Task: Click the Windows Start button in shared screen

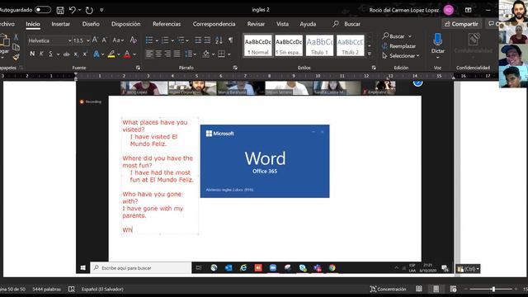Action: pos(82,268)
